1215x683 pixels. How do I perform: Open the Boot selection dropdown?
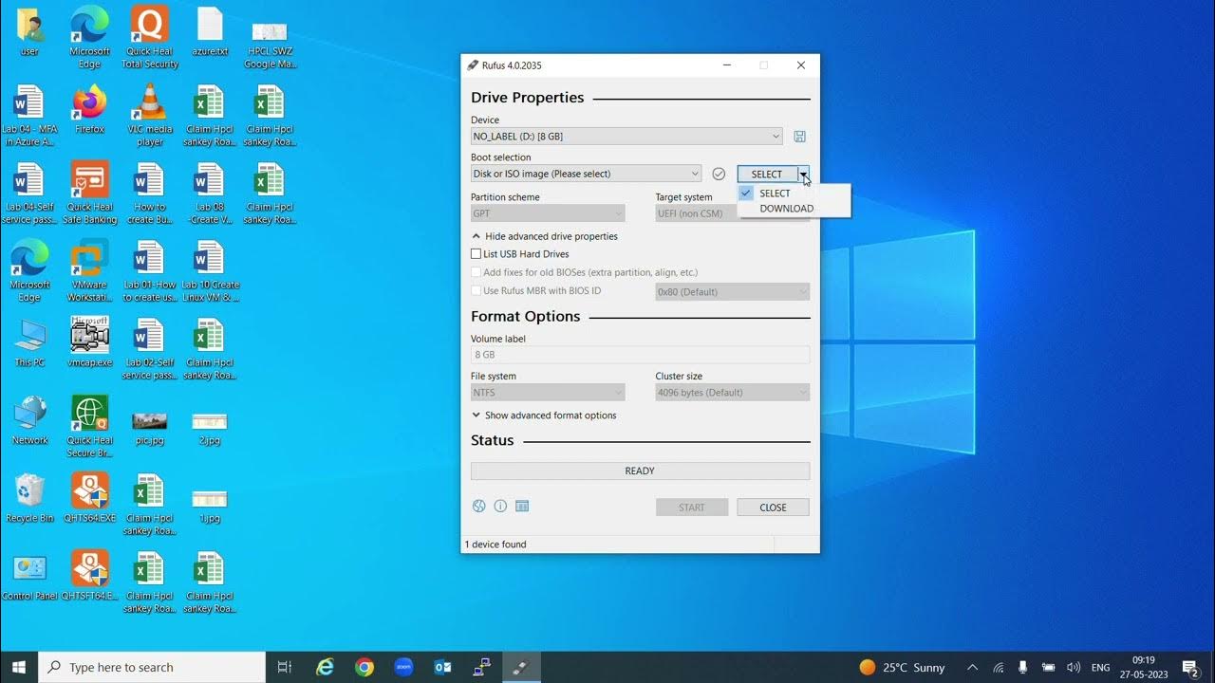point(586,174)
